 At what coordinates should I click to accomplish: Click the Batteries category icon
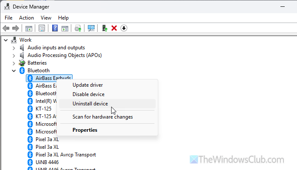click(x=22, y=63)
